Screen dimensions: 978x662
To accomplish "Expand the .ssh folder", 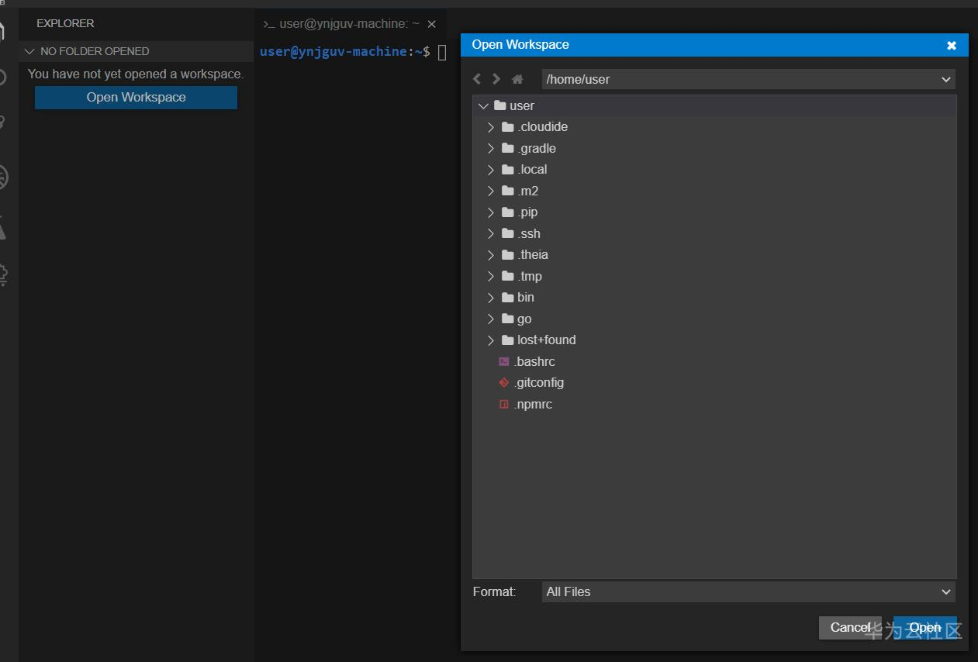I will pyautogui.click(x=491, y=233).
